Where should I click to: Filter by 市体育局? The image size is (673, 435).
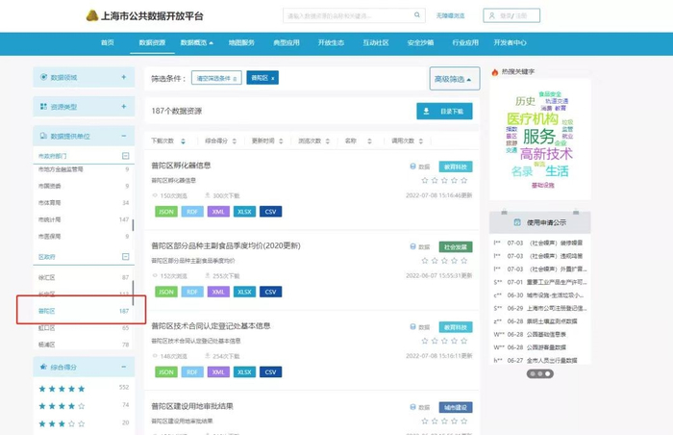point(84,203)
